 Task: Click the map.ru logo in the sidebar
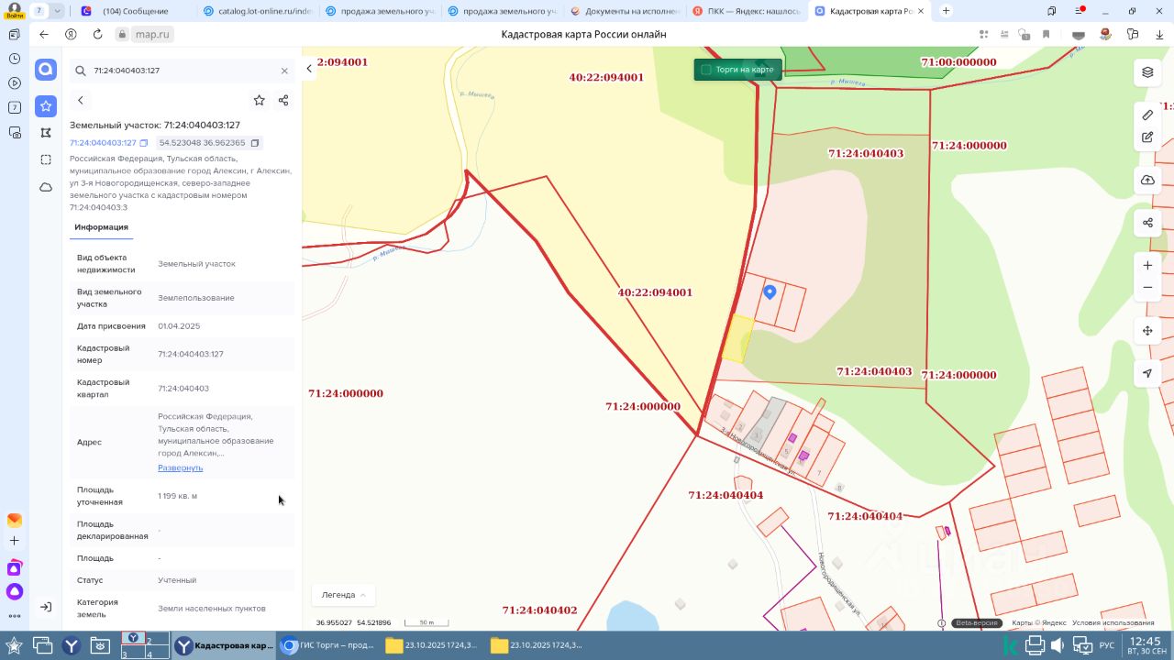click(x=46, y=70)
